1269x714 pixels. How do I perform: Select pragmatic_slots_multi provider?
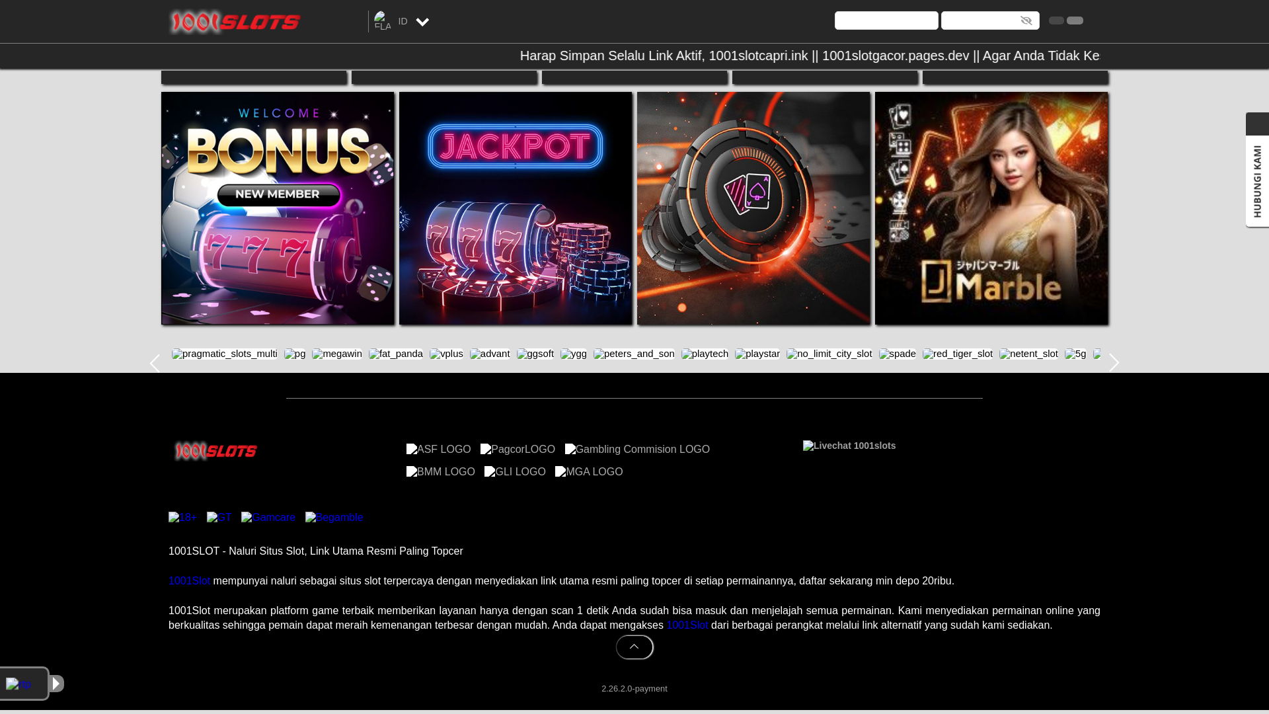(225, 354)
